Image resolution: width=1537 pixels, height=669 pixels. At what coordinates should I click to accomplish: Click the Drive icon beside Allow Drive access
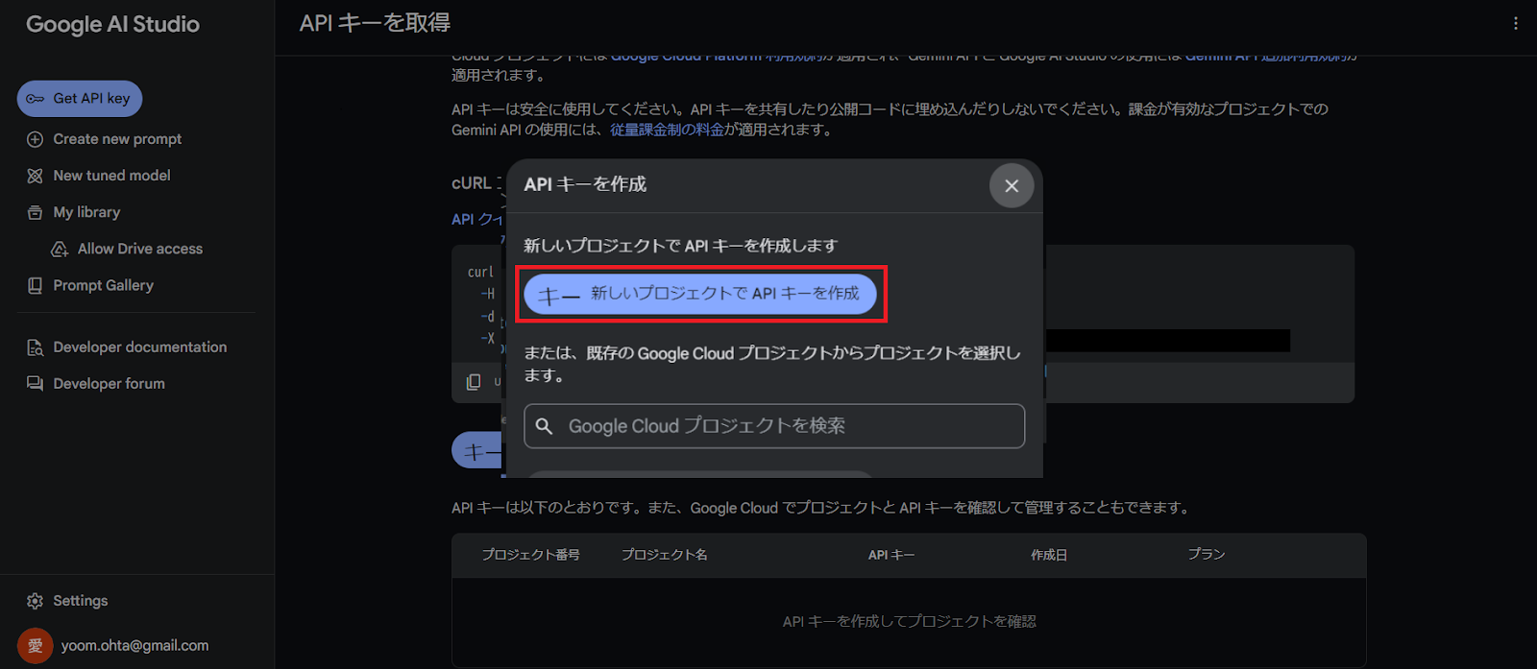[x=60, y=250]
